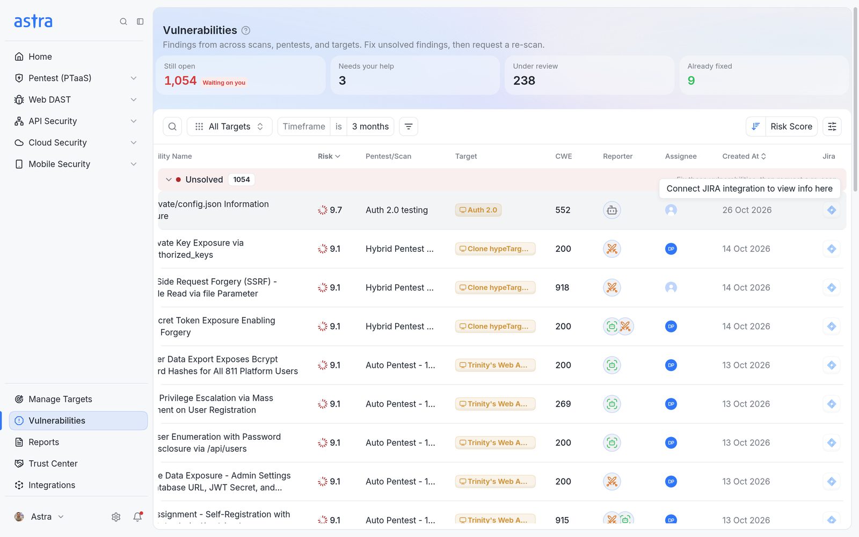Click the reporter icon in the CWE 918 row

[x=612, y=288]
